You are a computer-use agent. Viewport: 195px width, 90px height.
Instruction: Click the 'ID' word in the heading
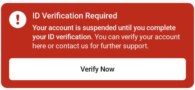36,16
